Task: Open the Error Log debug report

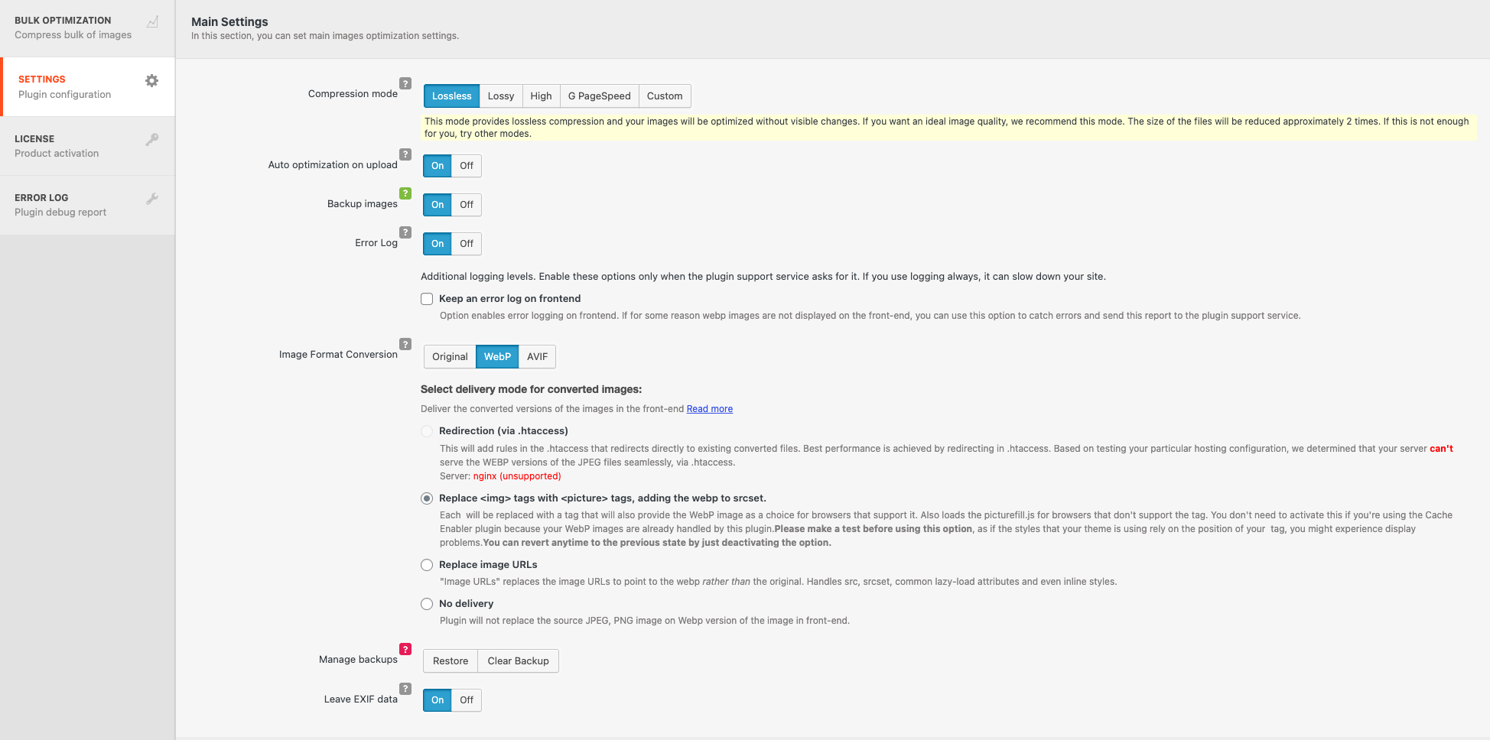Action: (x=87, y=205)
